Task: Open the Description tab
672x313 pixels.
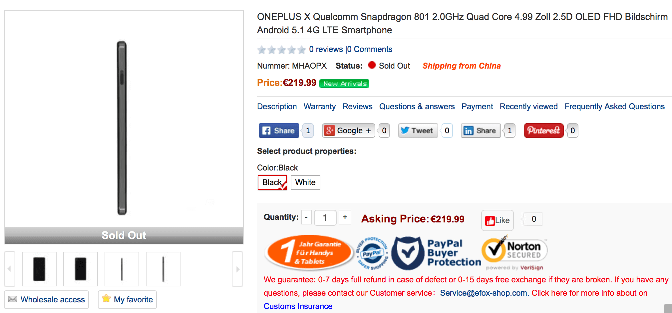Action: (x=277, y=107)
